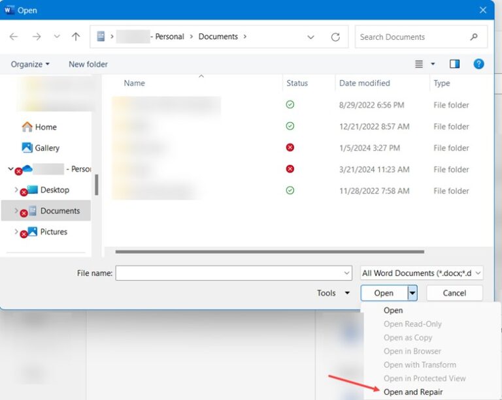The width and height of the screenshot is (502, 400).
Task: Refresh the Documents folder listing
Action: pyautogui.click(x=335, y=37)
